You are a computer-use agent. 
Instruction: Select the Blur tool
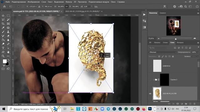click(x=8, y=40)
